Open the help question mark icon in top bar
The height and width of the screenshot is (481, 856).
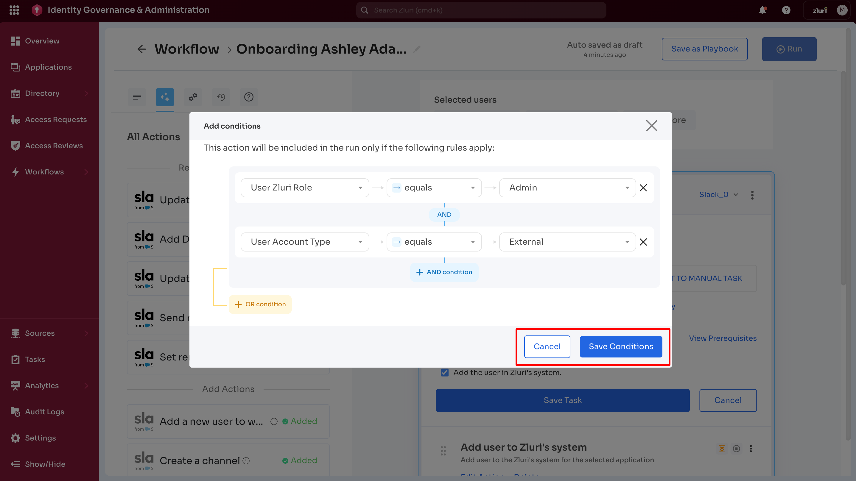(786, 10)
